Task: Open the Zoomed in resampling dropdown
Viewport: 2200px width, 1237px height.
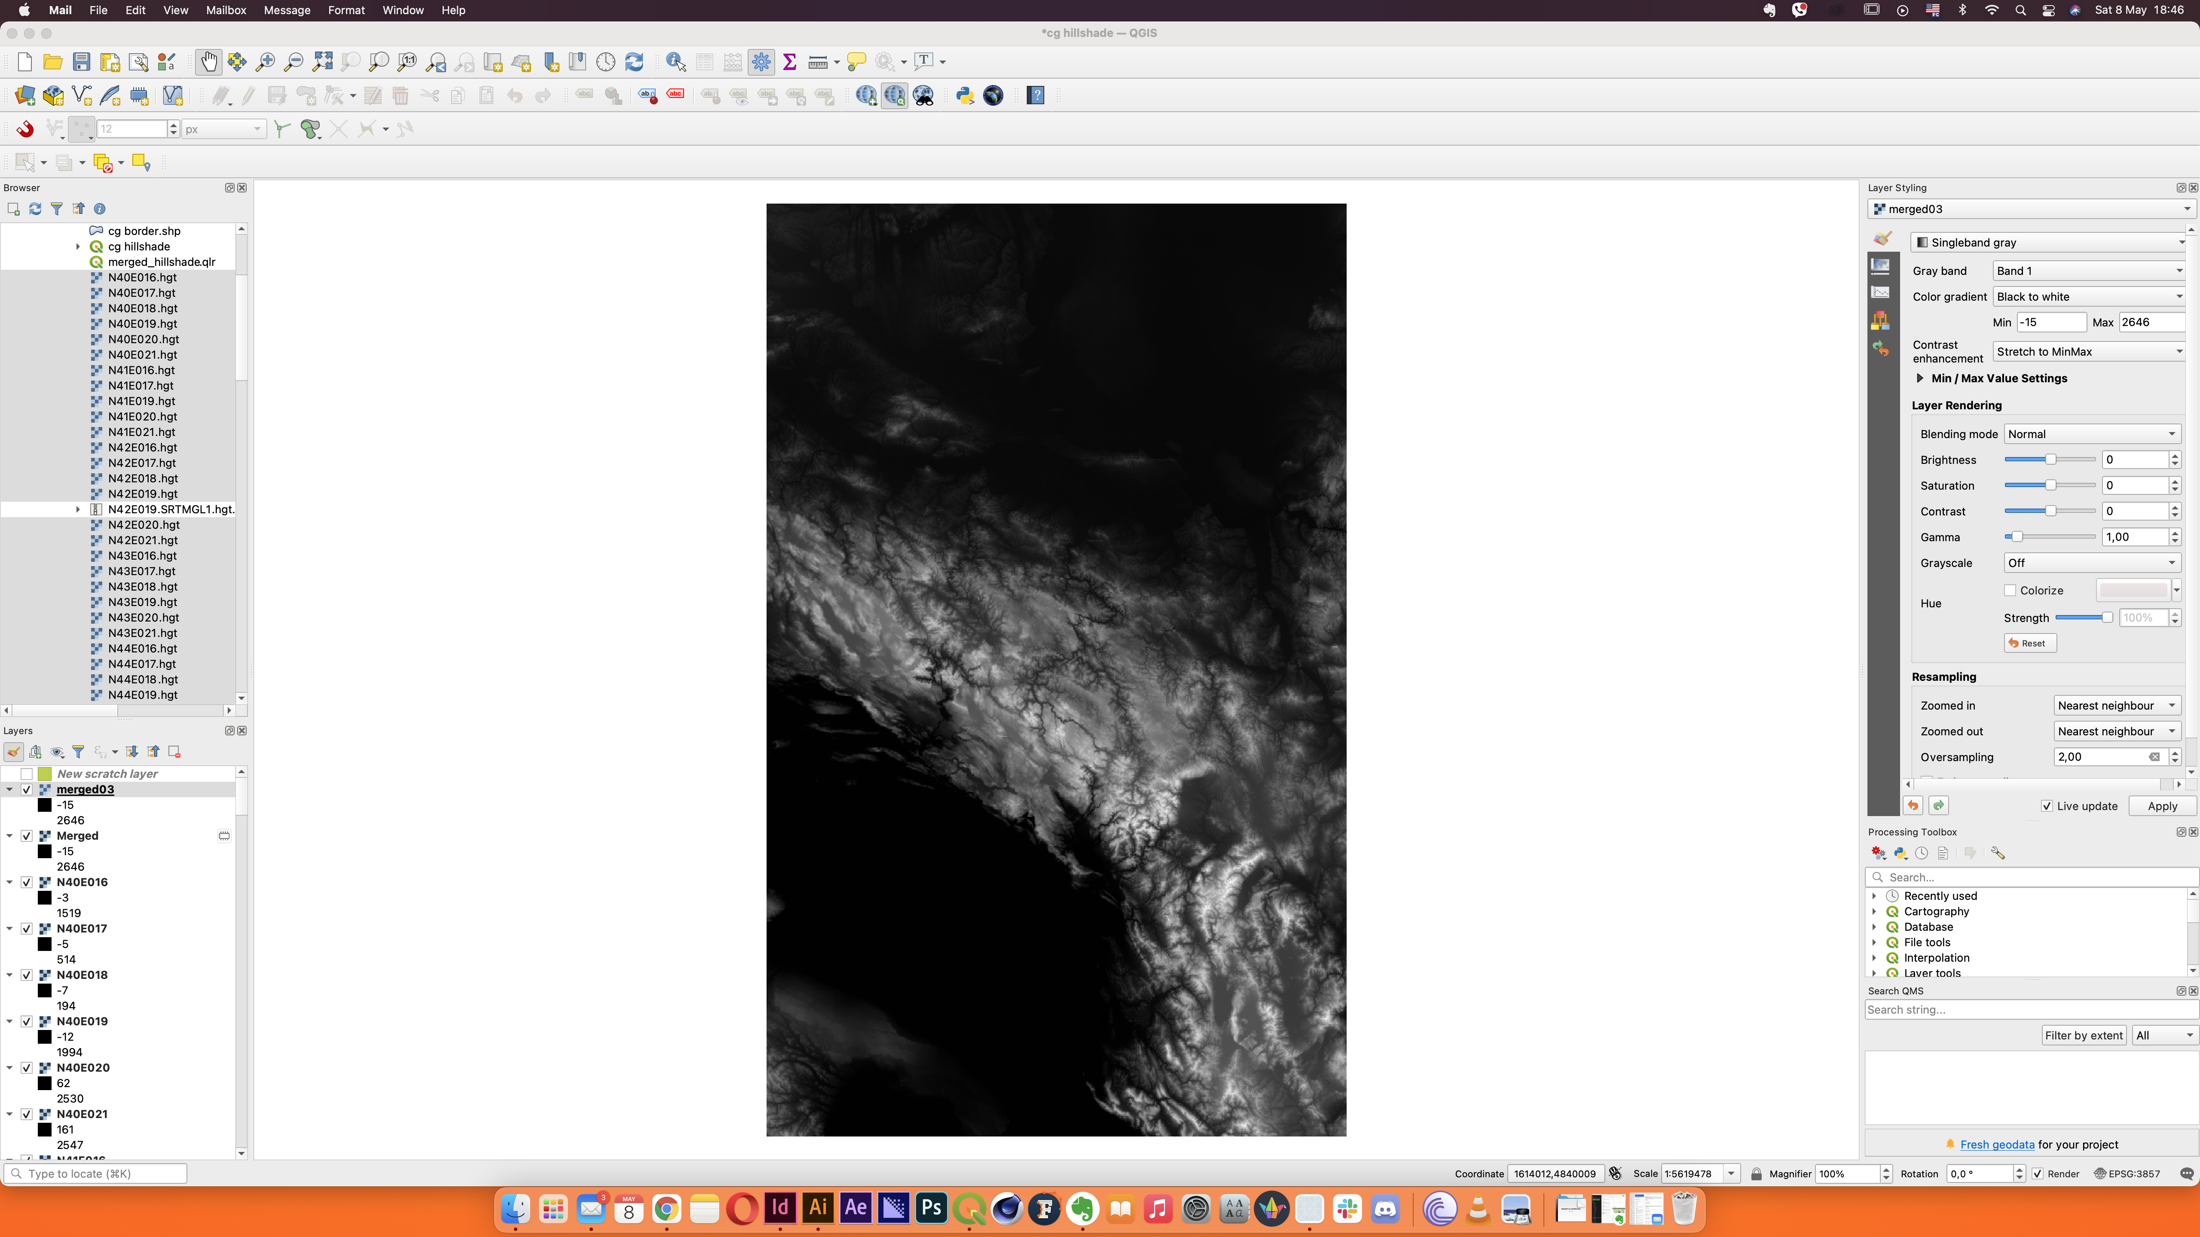Action: coord(2117,705)
